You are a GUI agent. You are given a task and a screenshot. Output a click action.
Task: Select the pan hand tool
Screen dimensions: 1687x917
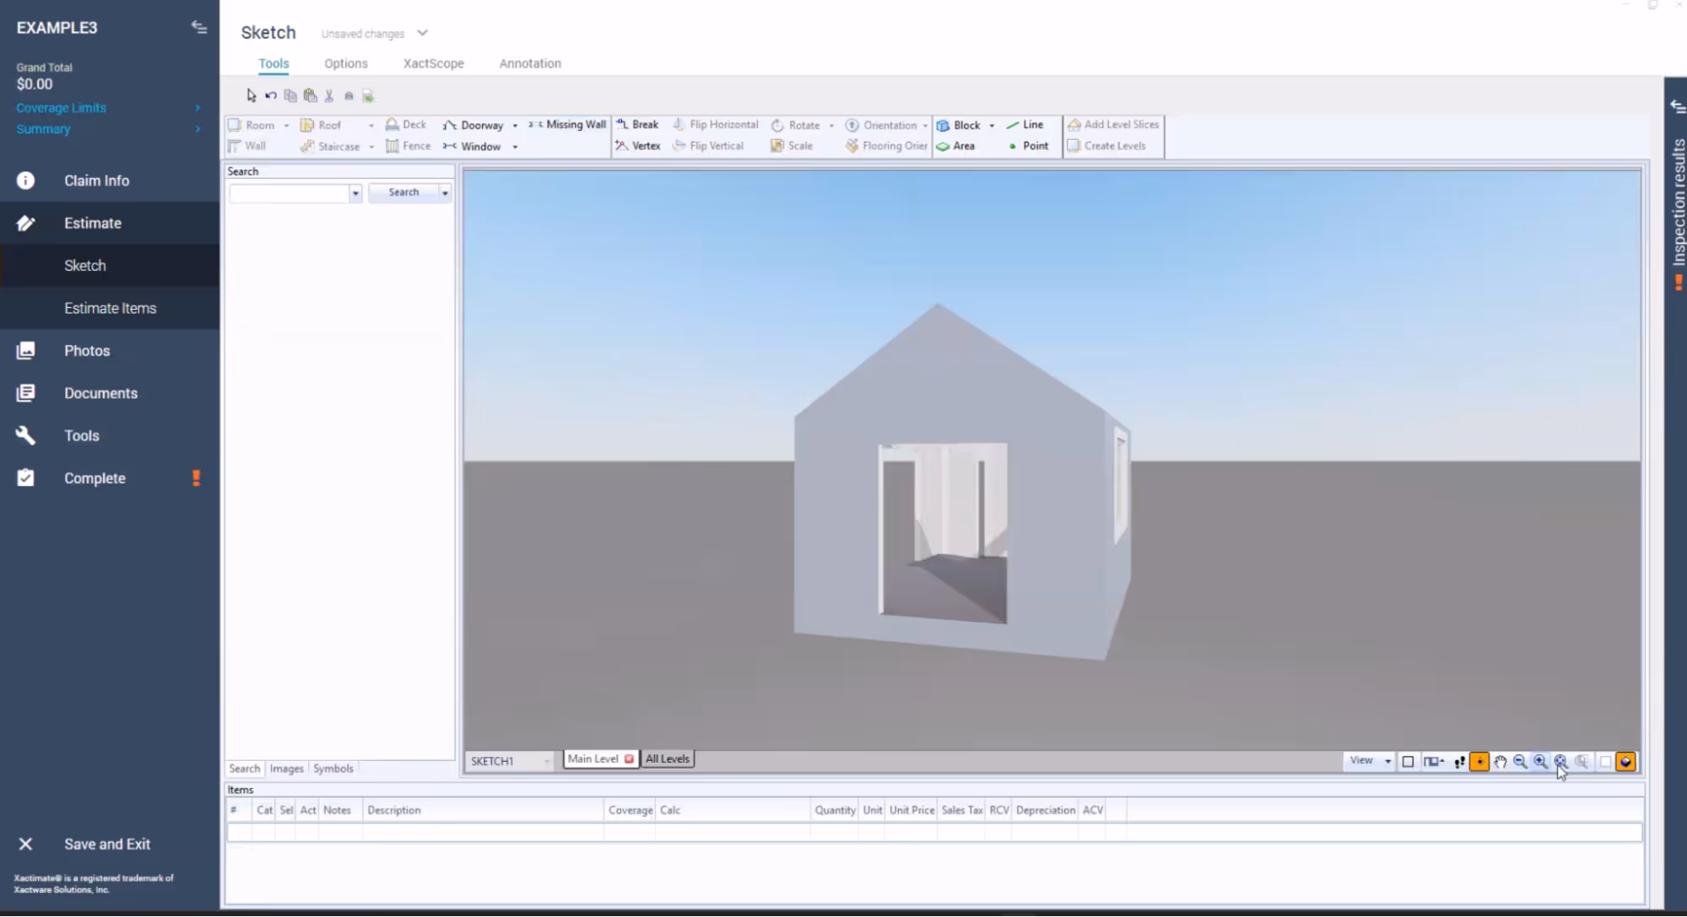pos(1500,762)
